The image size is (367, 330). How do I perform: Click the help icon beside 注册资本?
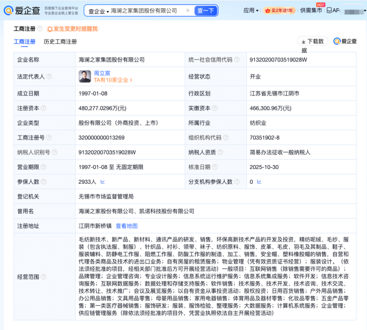click(x=44, y=108)
